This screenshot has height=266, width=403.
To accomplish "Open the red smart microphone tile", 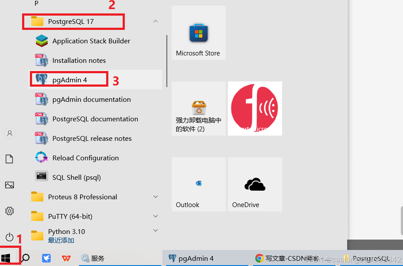I will click(255, 108).
